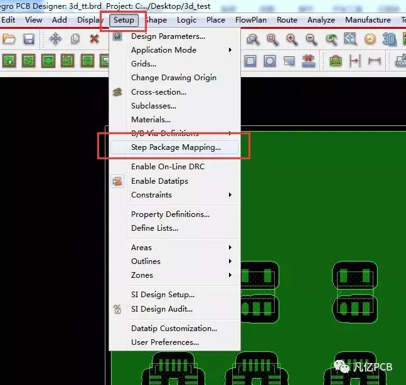
Task: Click the top-right two-pad component footprint
Action: [355, 275]
